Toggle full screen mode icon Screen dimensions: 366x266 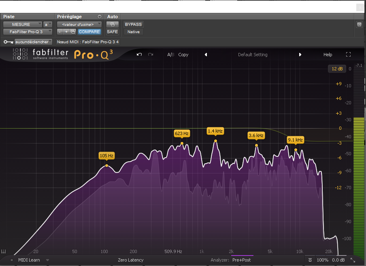point(348,55)
